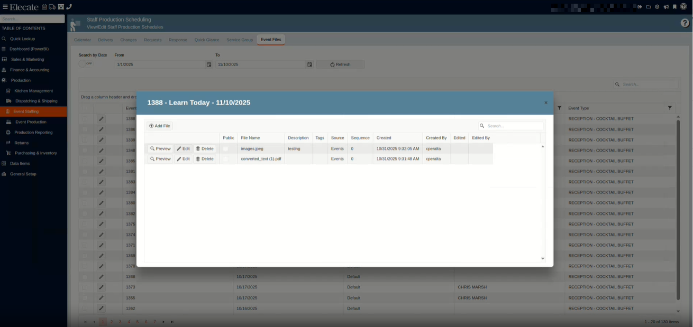Viewport: 693px width, 327px height.
Task: Click the folder icon in top bar
Action: click(649, 7)
